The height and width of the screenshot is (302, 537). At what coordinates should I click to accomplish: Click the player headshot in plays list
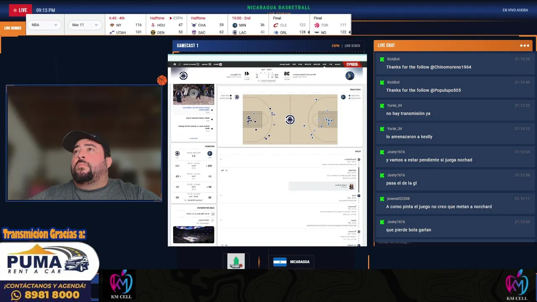point(352,186)
